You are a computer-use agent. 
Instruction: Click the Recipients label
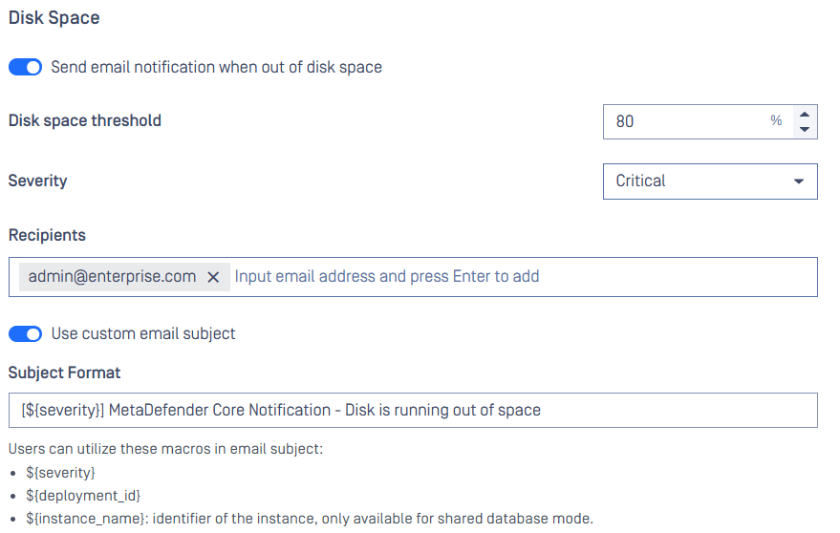(47, 235)
